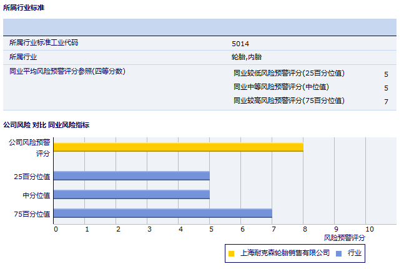
Task: Click the legend text 上海耐克森轮胎销售有限公司
Action: click(285, 253)
